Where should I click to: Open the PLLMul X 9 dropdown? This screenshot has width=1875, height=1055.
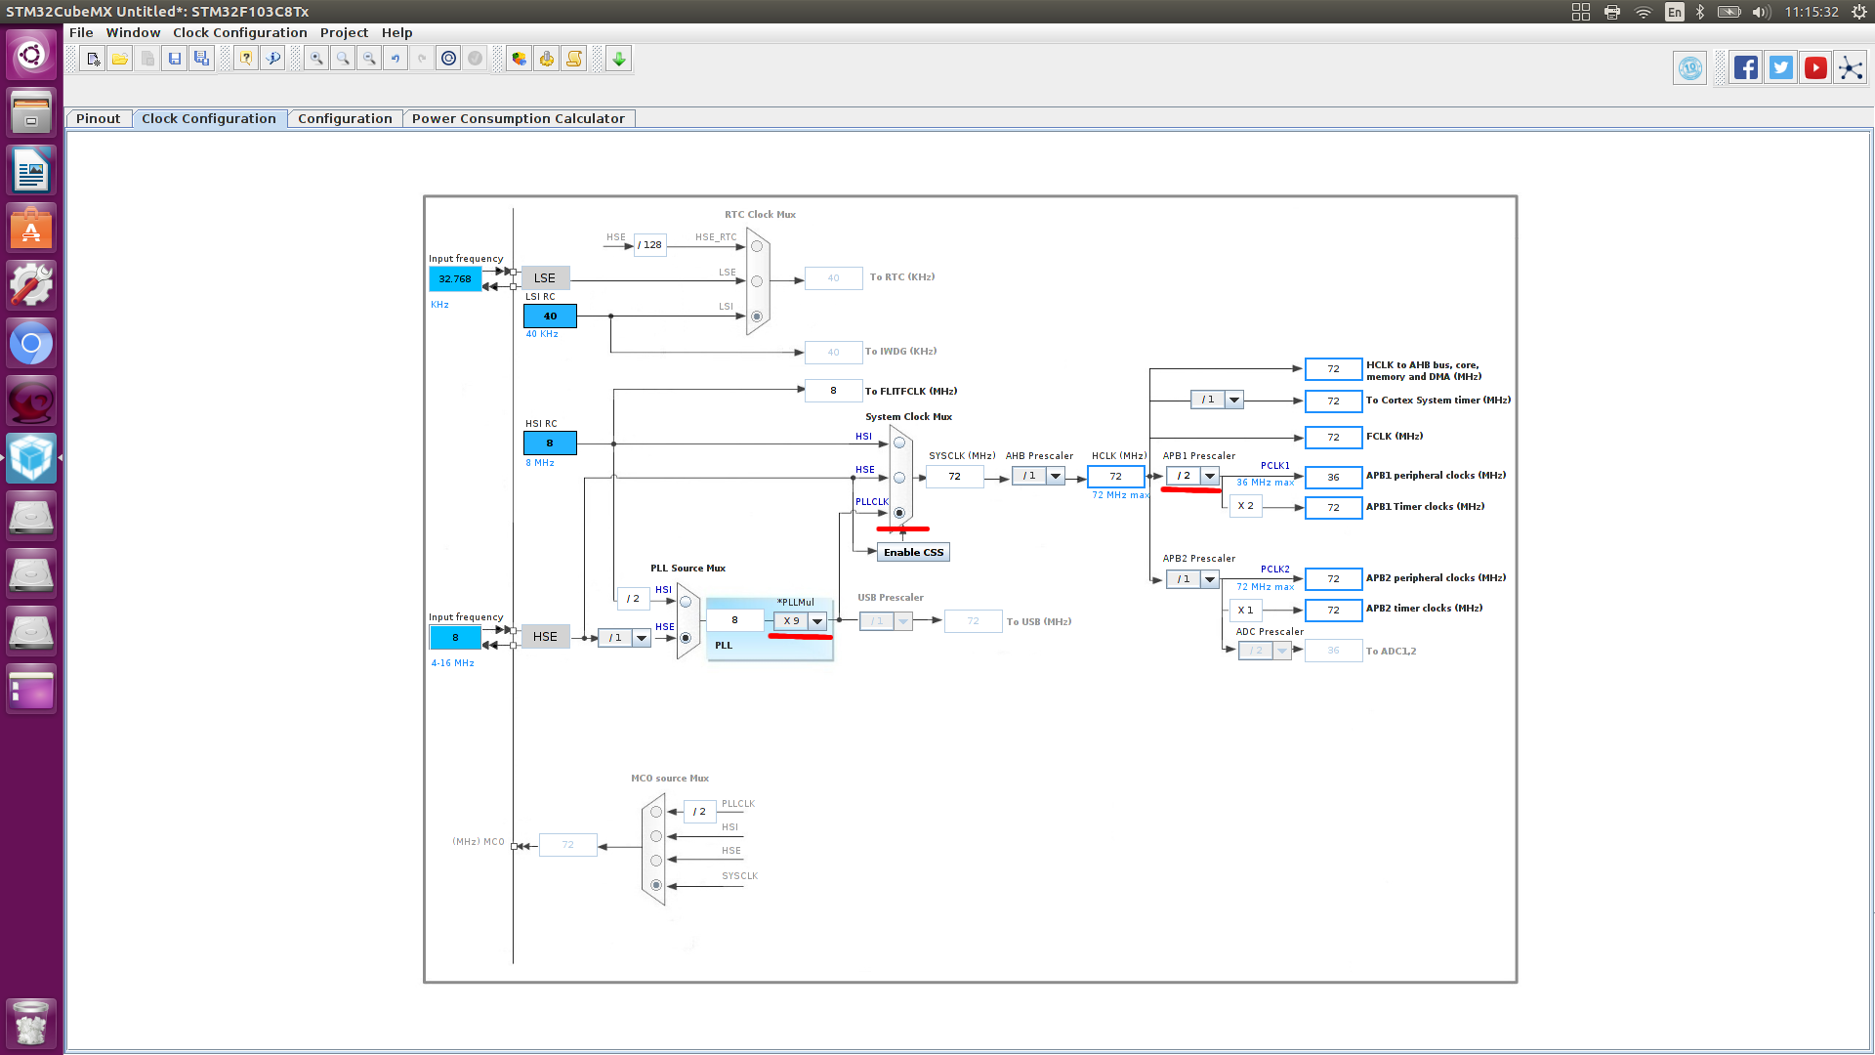click(x=817, y=621)
